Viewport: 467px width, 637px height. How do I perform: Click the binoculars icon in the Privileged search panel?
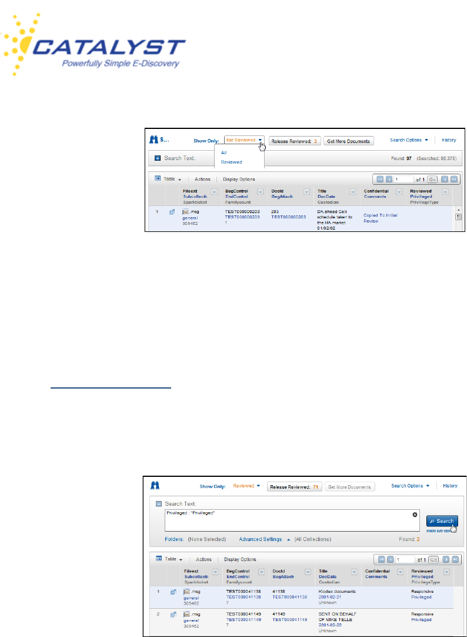point(155,486)
